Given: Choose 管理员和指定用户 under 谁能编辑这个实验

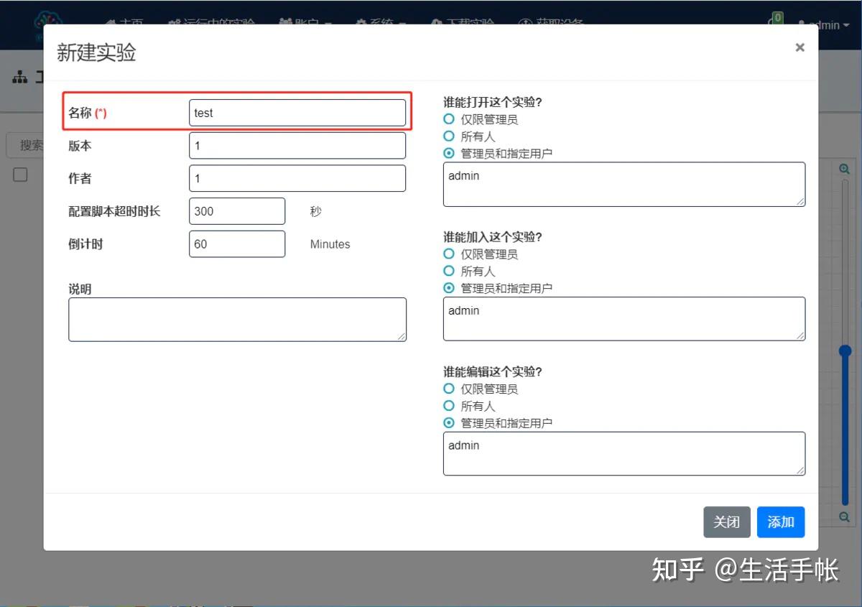Looking at the screenshot, I should click(x=449, y=423).
